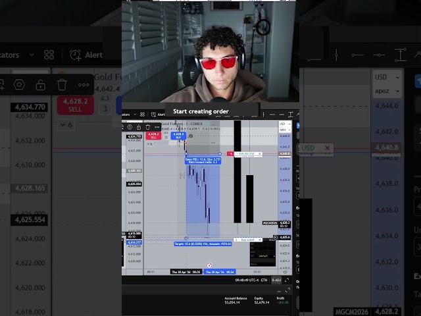Toggle the lock icon in inset floating toolbar

pos(139,127)
